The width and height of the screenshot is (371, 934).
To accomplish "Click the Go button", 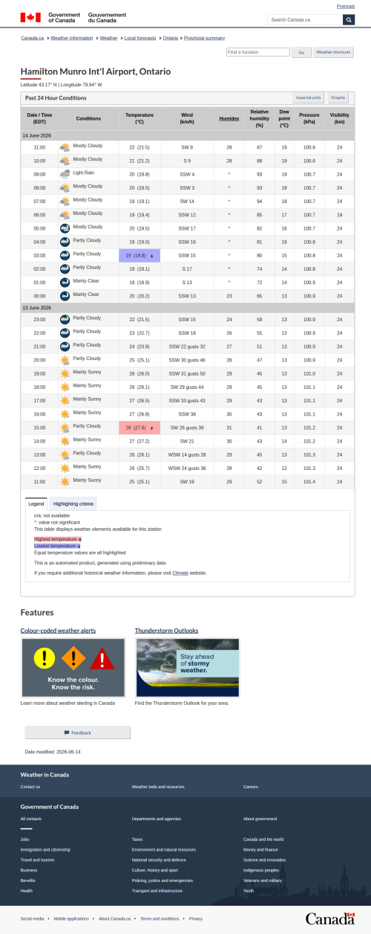I will [x=301, y=53].
